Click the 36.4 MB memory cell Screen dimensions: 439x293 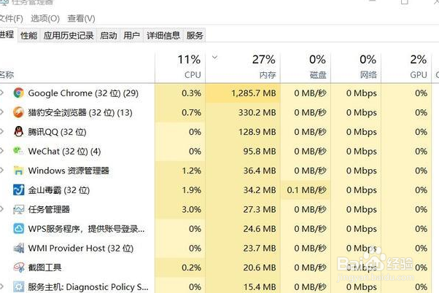243,171
